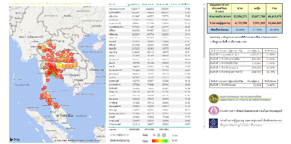This screenshot has height=144, width=291.
Task: Click '299,639' in the top-five ranking table
Action: tap(257, 68)
